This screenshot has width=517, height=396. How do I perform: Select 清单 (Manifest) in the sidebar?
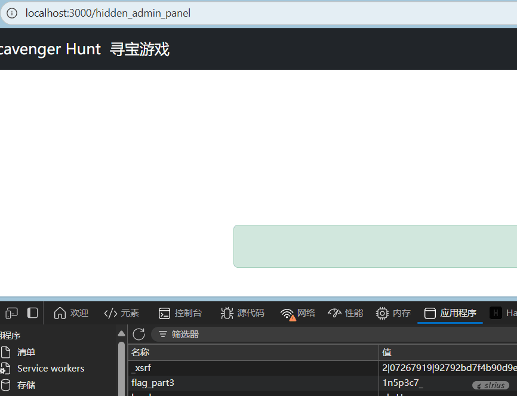point(26,352)
